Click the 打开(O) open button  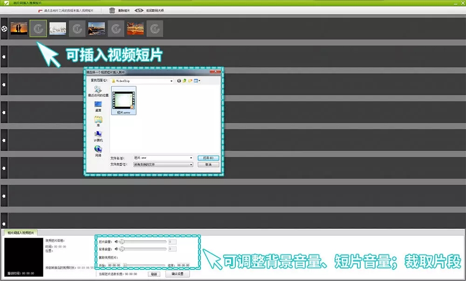point(208,158)
